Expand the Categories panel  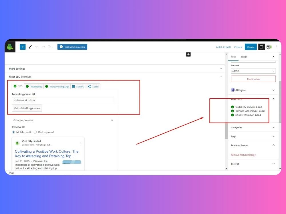[273, 127]
